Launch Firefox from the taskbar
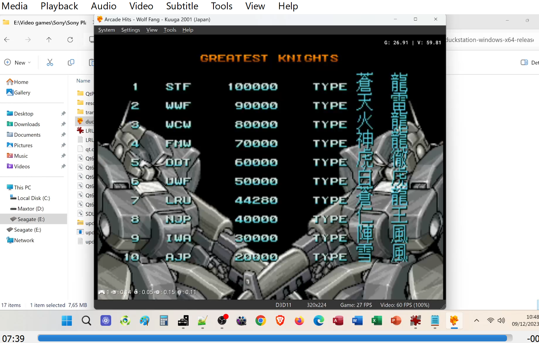 point(299,321)
